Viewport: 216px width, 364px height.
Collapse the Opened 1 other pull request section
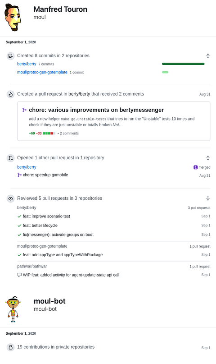(208, 158)
